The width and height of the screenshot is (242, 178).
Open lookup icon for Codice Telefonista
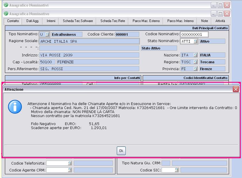point(70,163)
